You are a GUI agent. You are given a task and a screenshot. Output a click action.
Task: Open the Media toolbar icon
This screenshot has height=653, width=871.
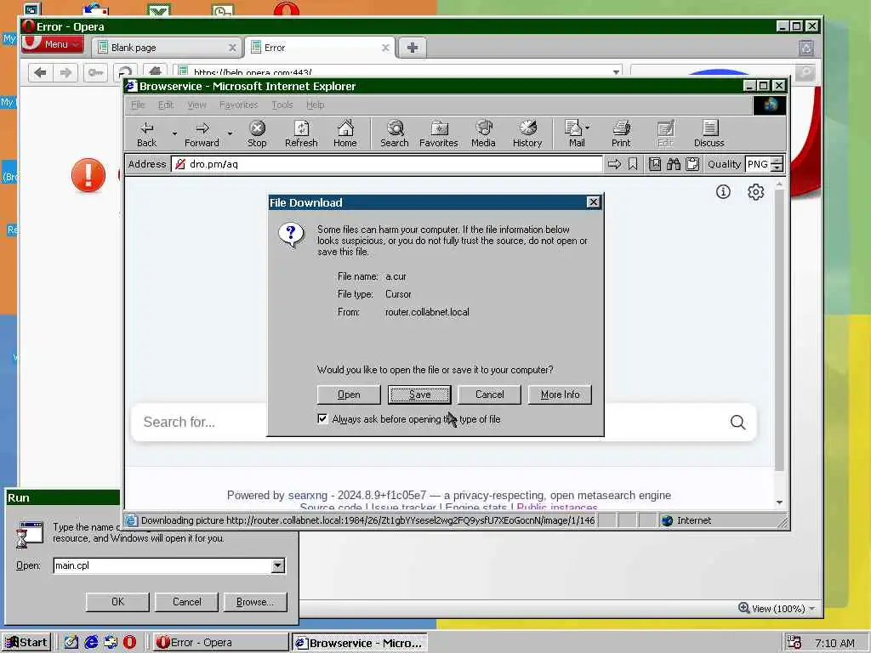click(483, 133)
